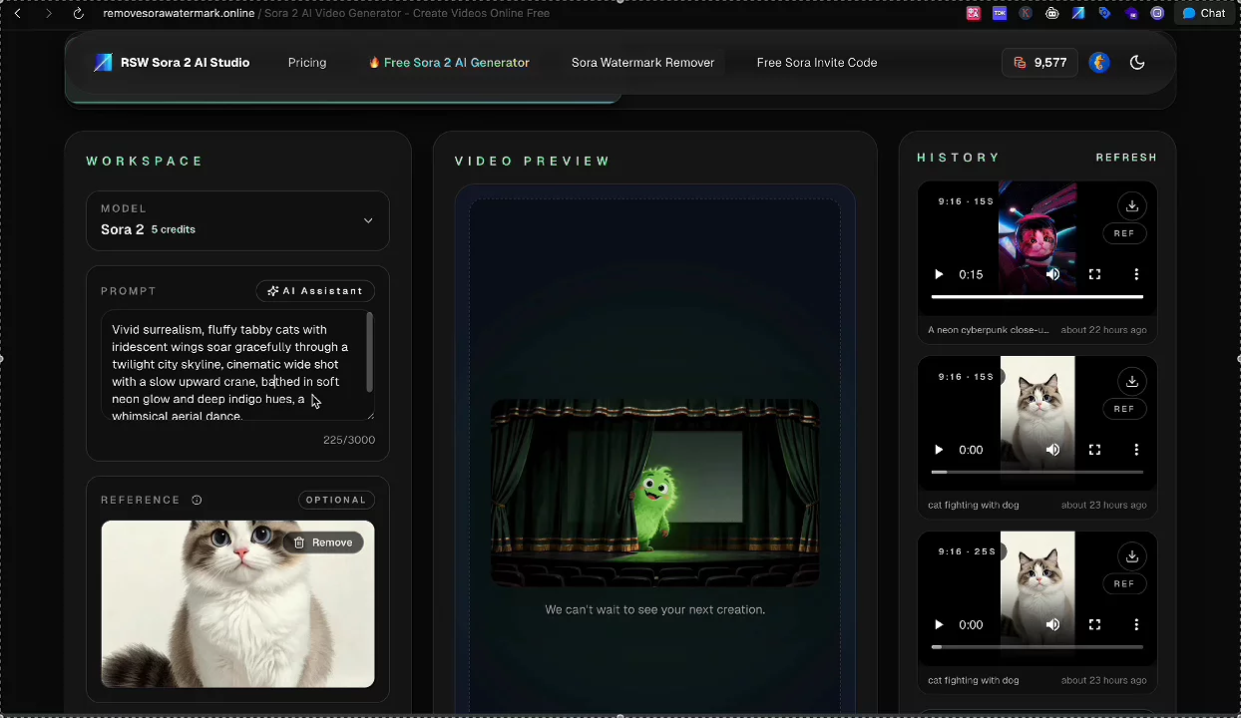The image size is (1241, 718).
Task: Click the reference info icon
Action: [x=197, y=501]
